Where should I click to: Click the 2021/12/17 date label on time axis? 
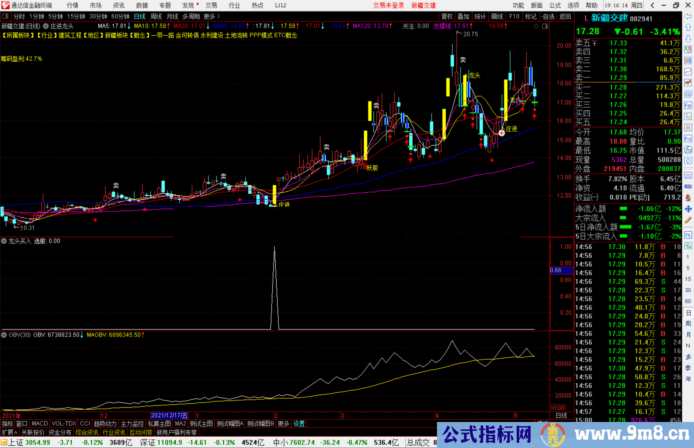pos(169,415)
